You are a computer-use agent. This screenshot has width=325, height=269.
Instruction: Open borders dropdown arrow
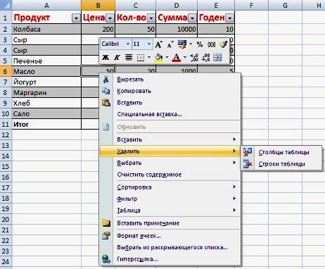[149, 57]
